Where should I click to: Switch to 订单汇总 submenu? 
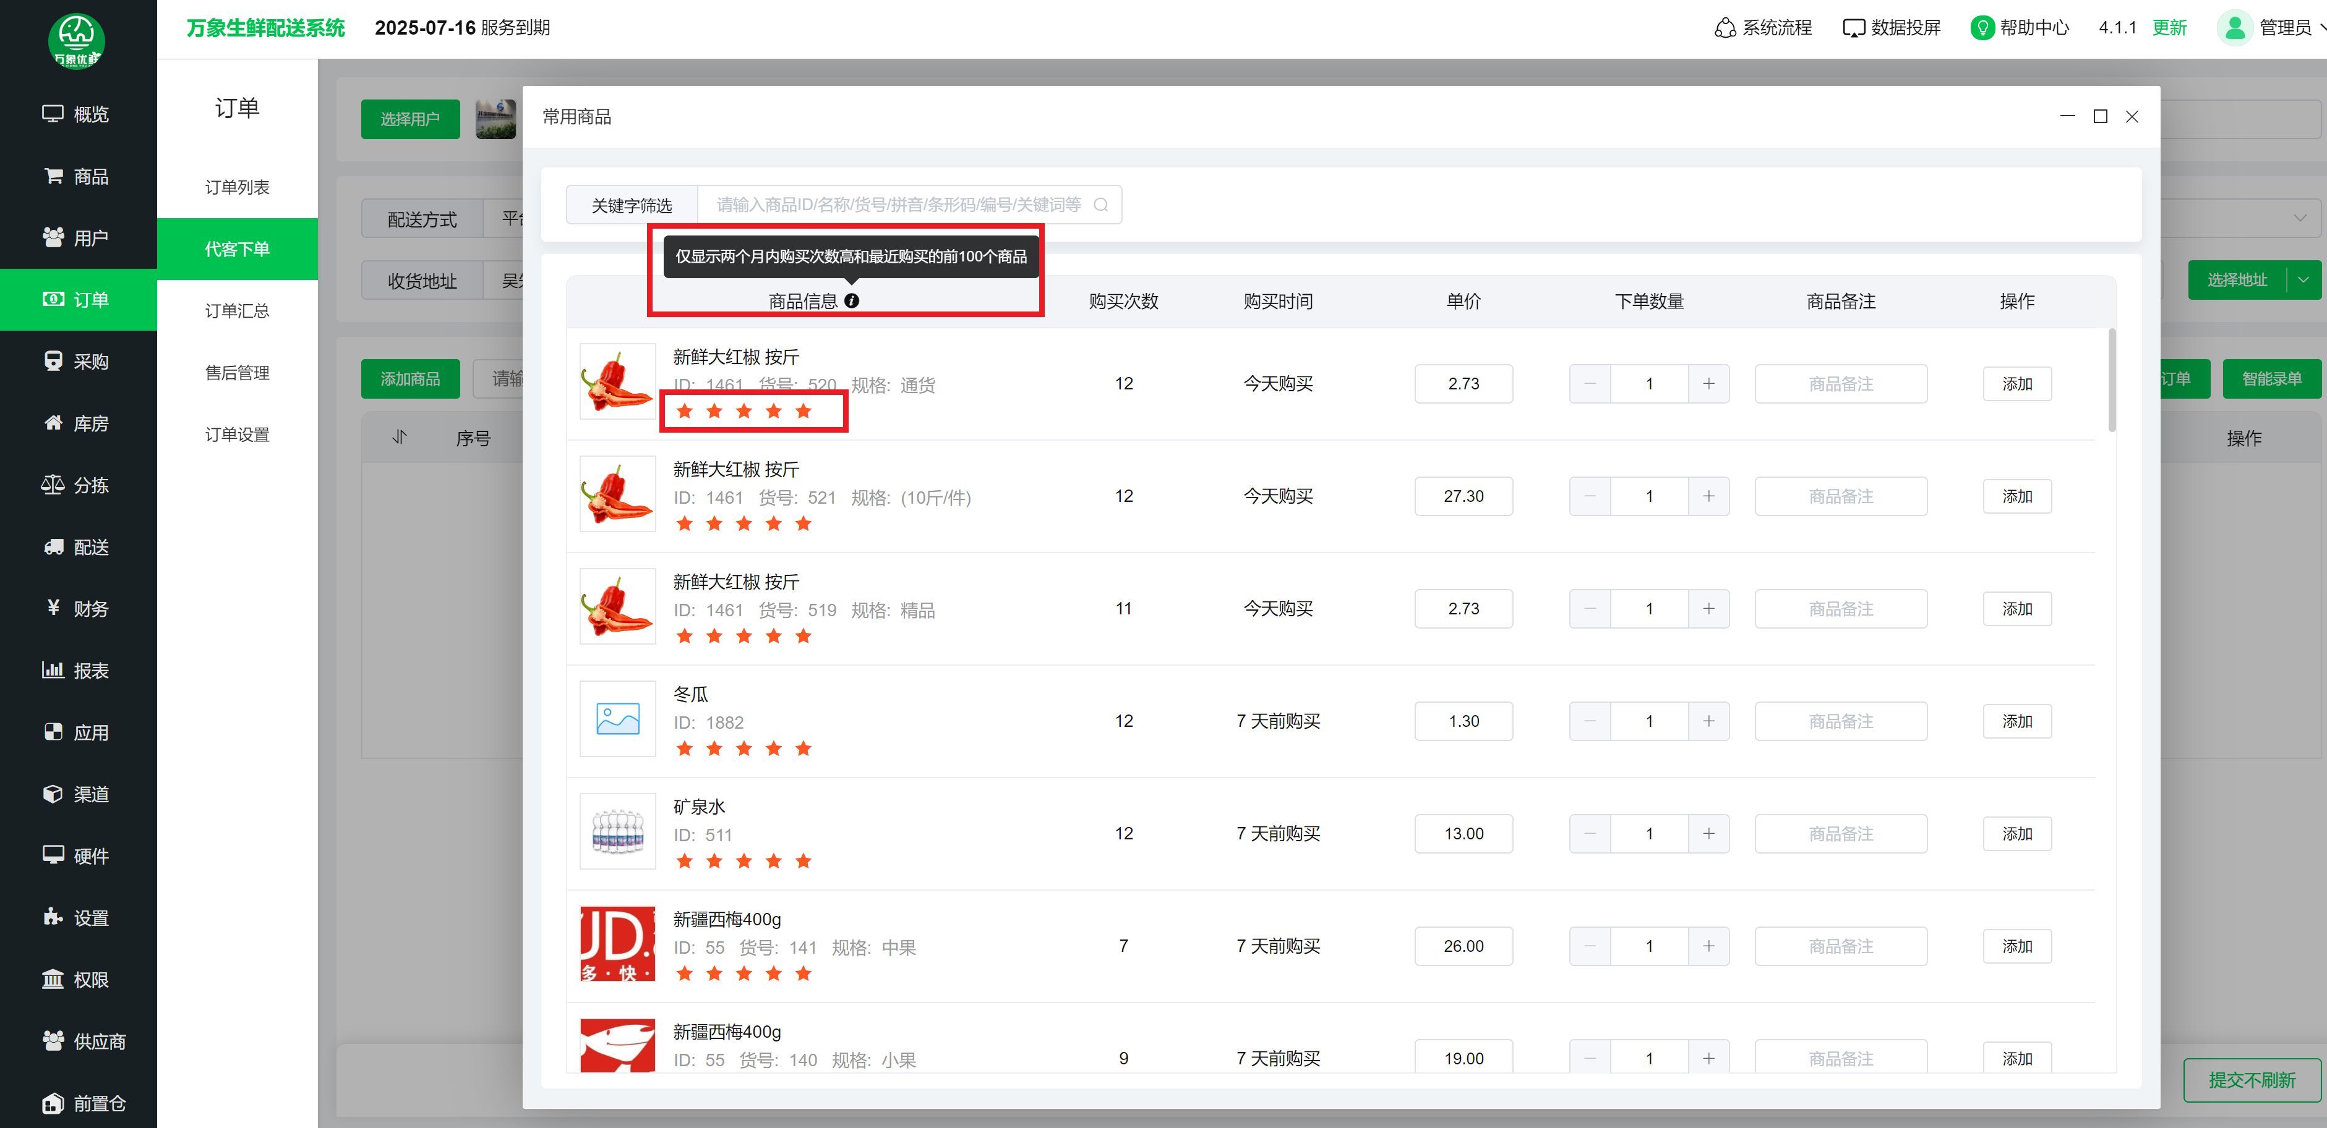point(237,312)
